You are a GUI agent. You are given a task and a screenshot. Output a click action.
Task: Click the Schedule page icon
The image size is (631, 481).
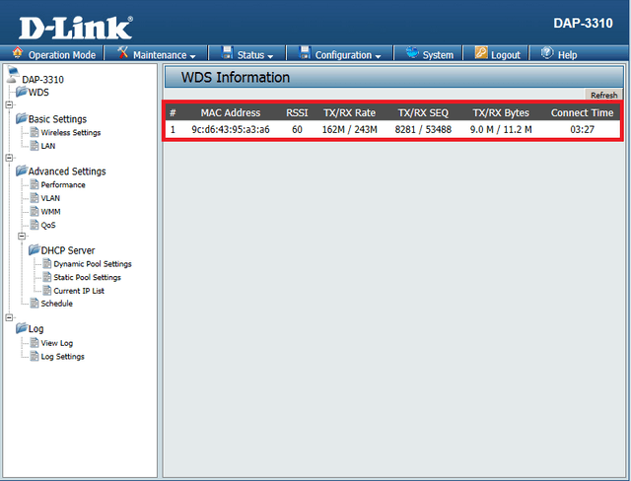point(35,303)
